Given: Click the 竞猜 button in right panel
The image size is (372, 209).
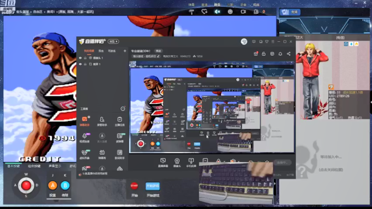Looking at the screenshot, I should click(x=290, y=12).
